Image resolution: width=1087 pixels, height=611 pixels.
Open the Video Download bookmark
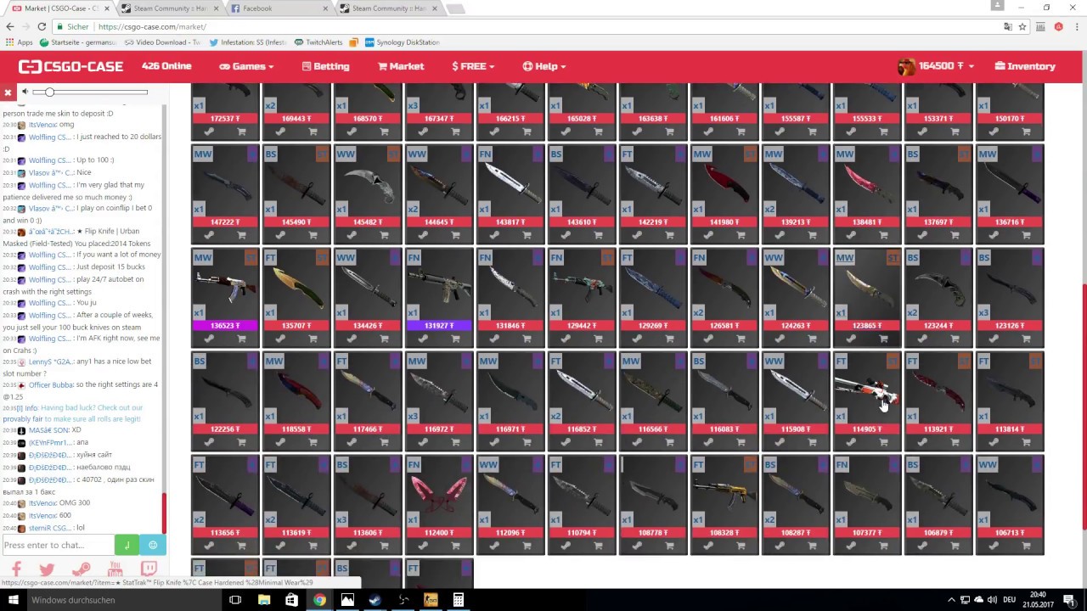click(x=161, y=42)
